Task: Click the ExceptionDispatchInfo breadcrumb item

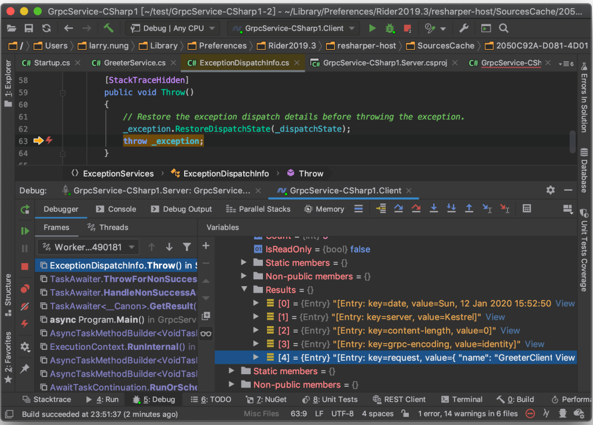Action: [219, 173]
